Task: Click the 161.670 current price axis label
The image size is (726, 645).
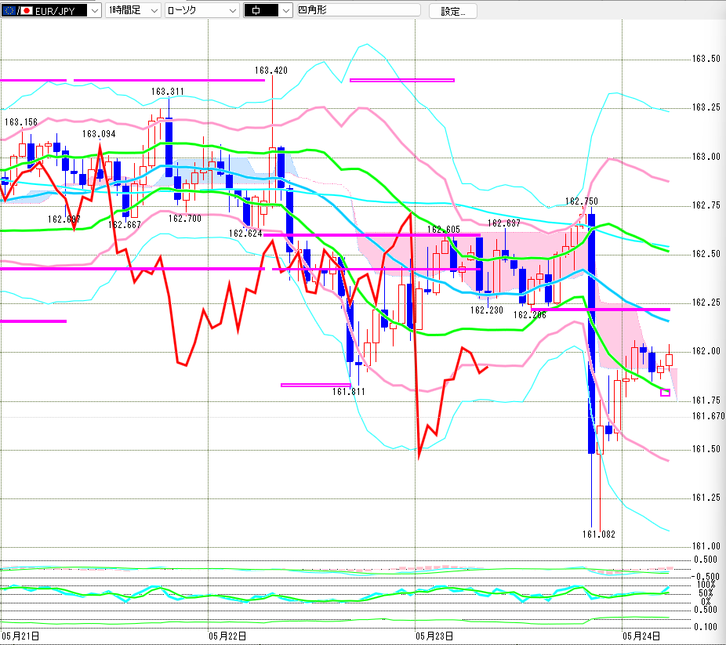Action: point(709,416)
